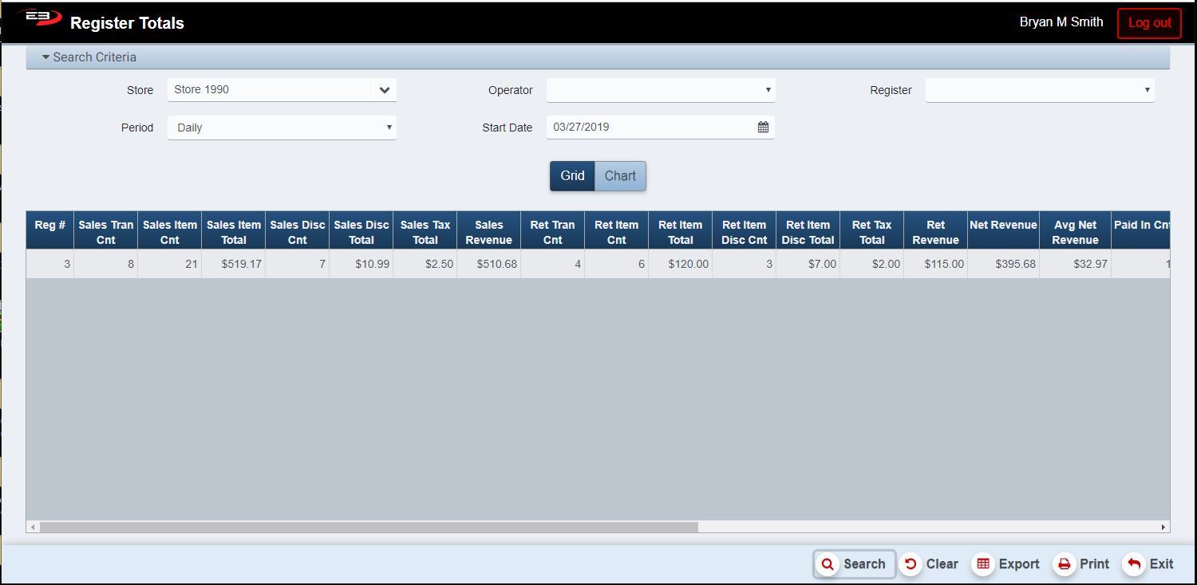Click the Print printer icon
The height and width of the screenshot is (585, 1197).
(x=1064, y=564)
